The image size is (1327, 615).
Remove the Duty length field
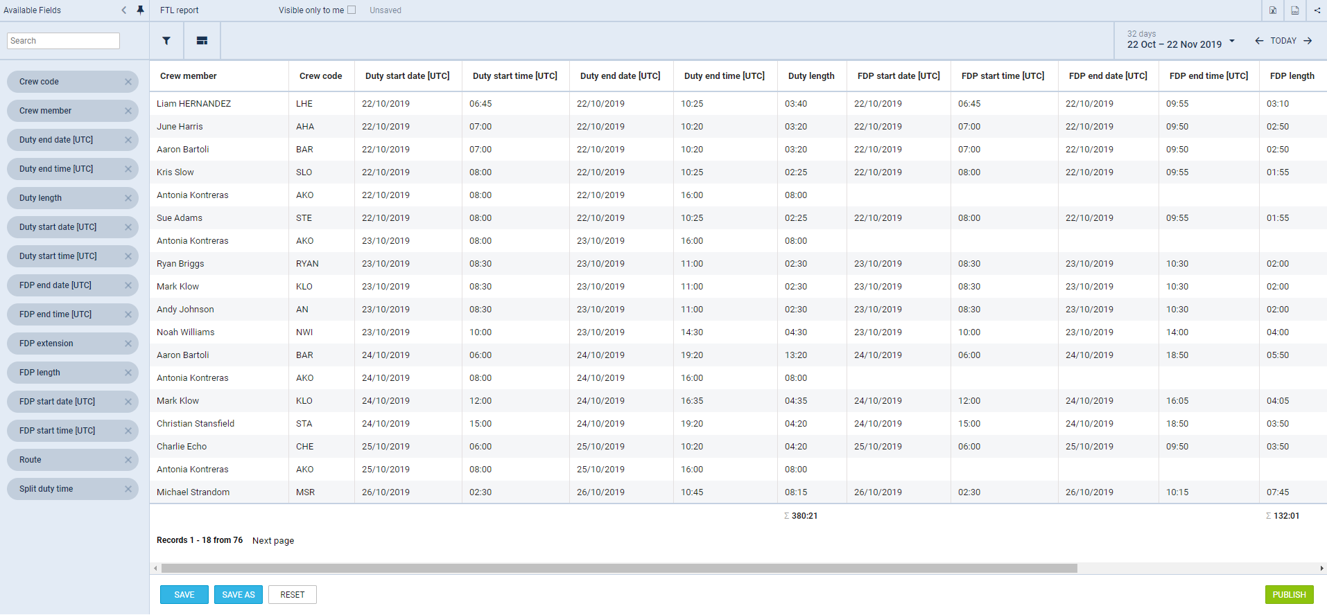[128, 198]
